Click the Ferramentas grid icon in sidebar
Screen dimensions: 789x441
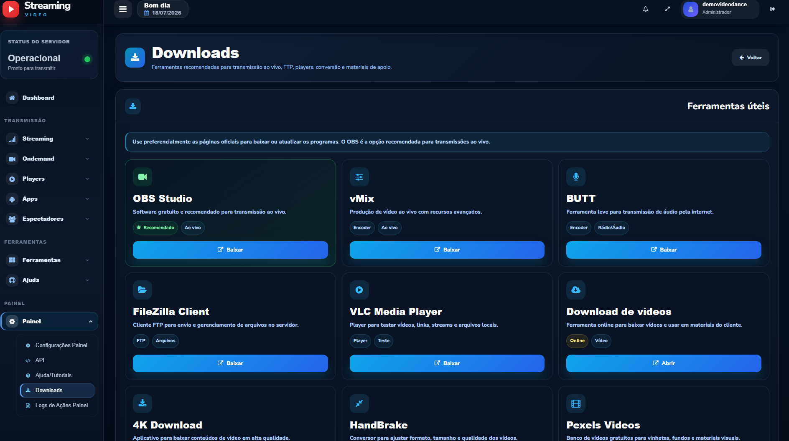(x=12, y=260)
